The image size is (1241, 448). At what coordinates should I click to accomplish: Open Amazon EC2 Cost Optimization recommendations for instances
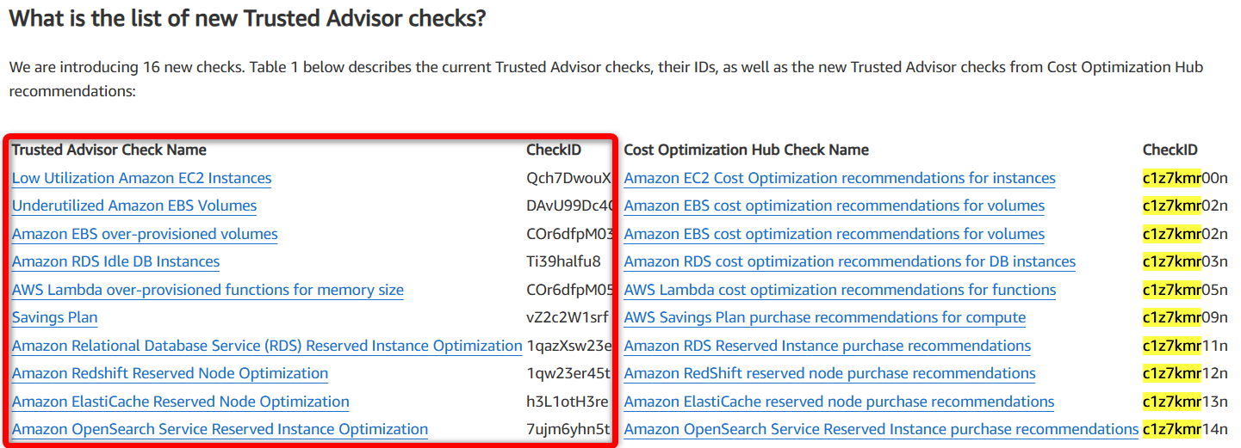840,178
